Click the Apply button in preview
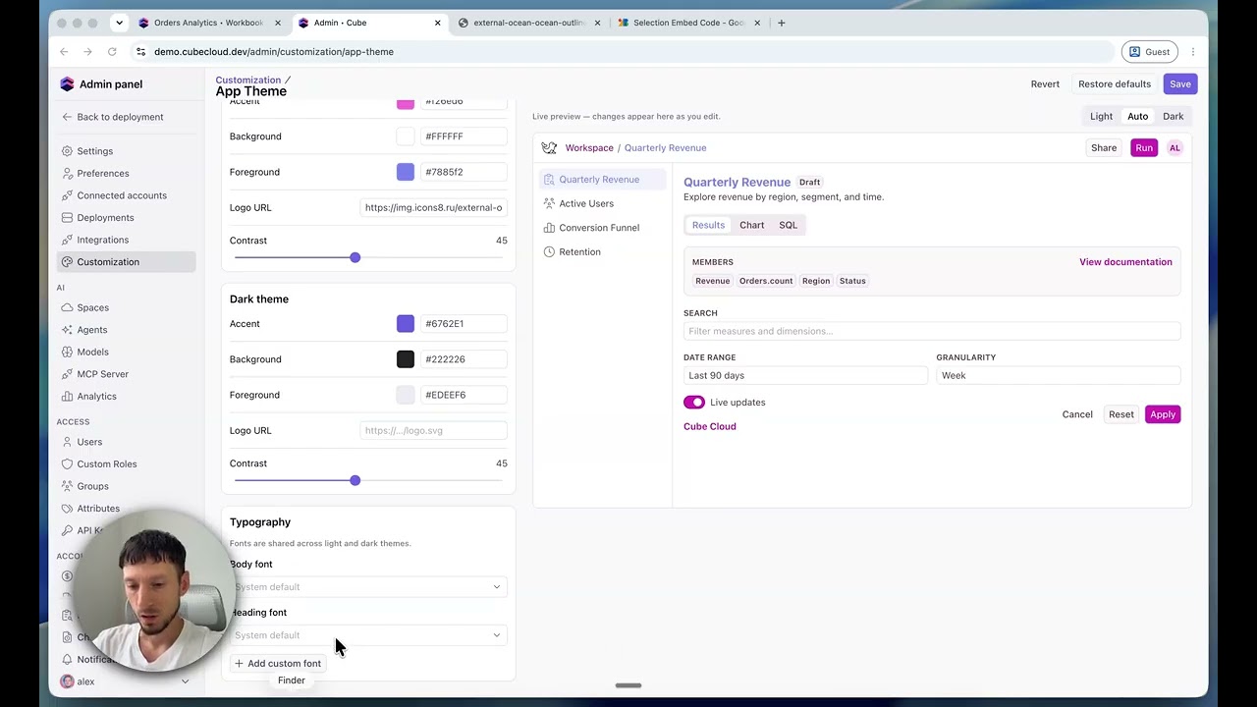 (1163, 414)
